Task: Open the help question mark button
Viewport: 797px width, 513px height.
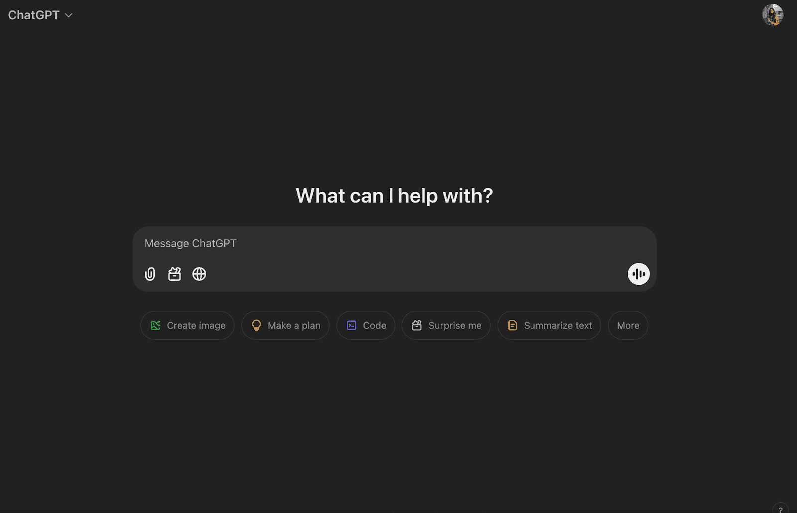Action: tap(781, 508)
